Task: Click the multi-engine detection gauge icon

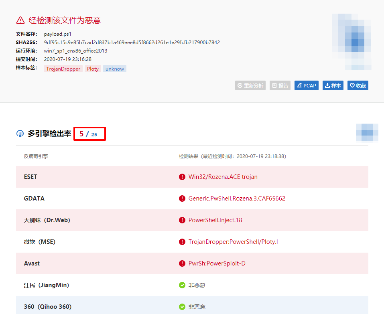Action: (20, 134)
